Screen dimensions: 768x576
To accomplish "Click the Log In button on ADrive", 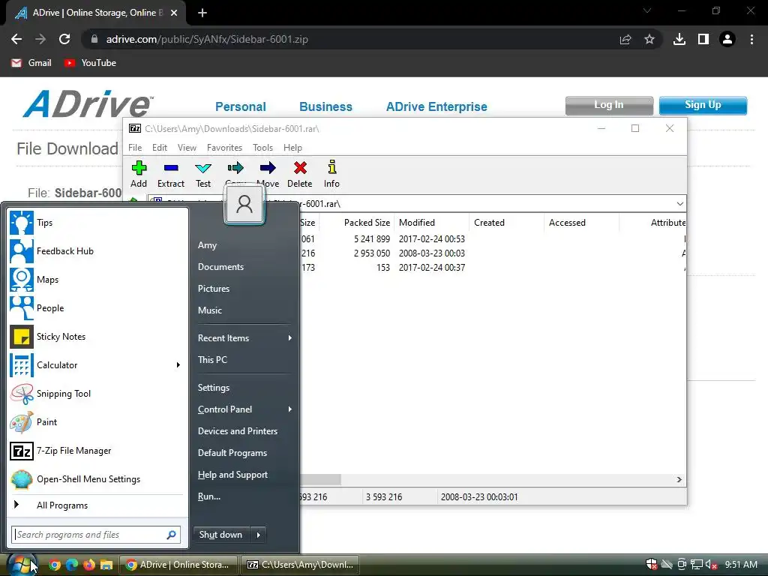I will point(609,105).
